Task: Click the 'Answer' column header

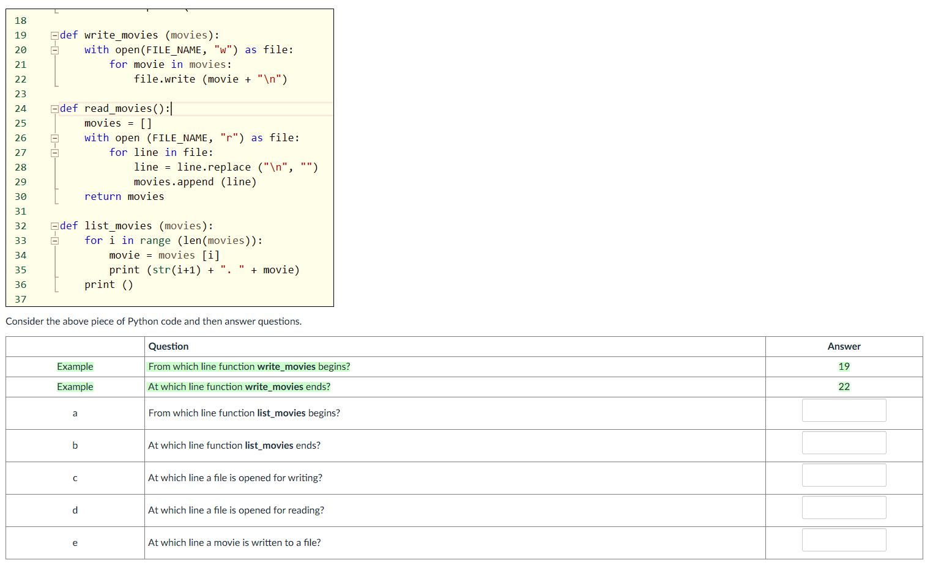Action: (844, 346)
